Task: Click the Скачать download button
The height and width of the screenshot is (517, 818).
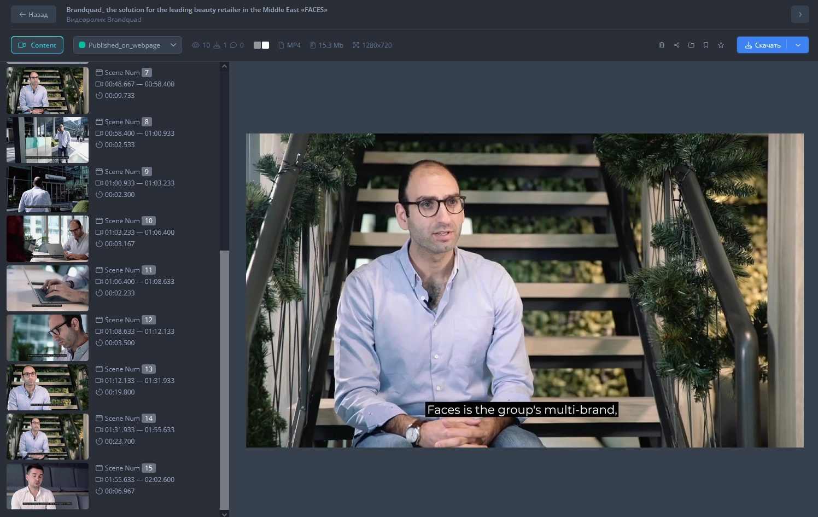Action: [762, 45]
